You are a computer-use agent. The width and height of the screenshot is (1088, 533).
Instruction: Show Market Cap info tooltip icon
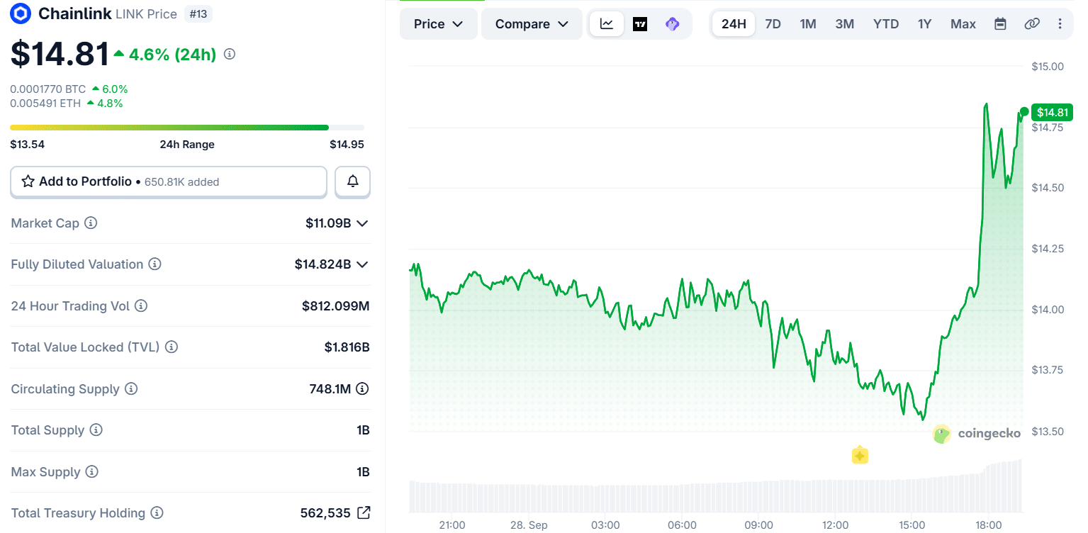(91, 223)
